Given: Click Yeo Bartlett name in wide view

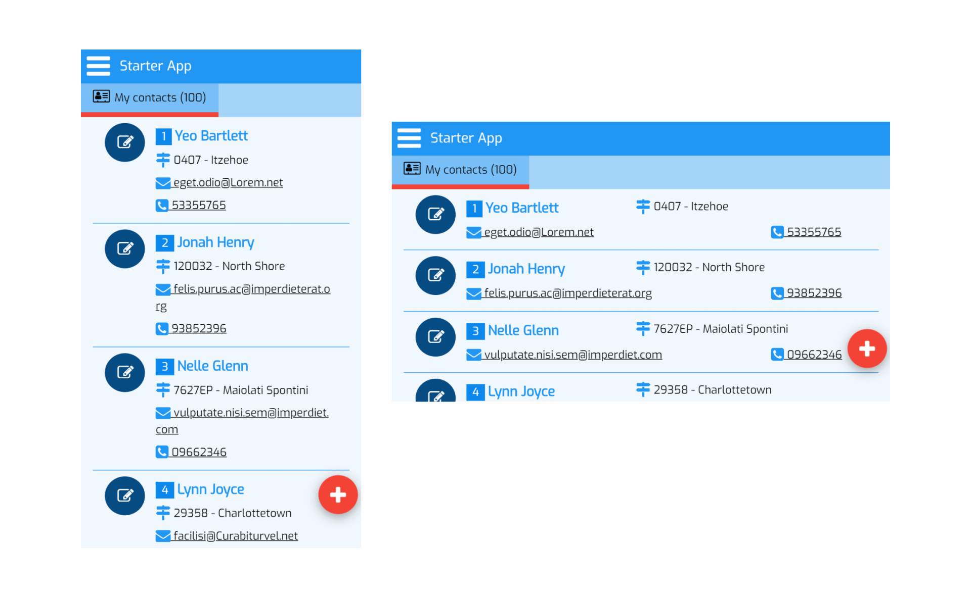Looking at the screenshot, I should point(522,208).
